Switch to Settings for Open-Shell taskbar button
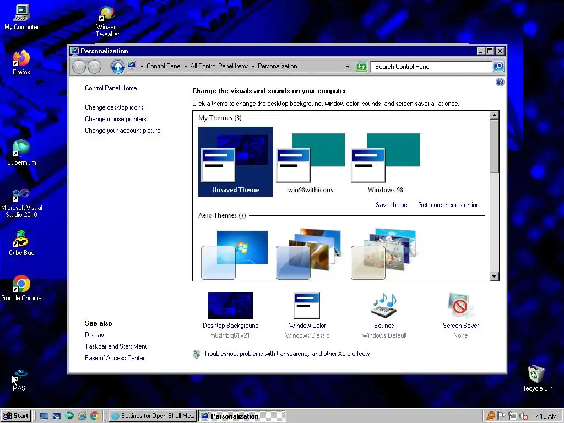The height and width of the screenshot is (423, 564). [153, 416]
